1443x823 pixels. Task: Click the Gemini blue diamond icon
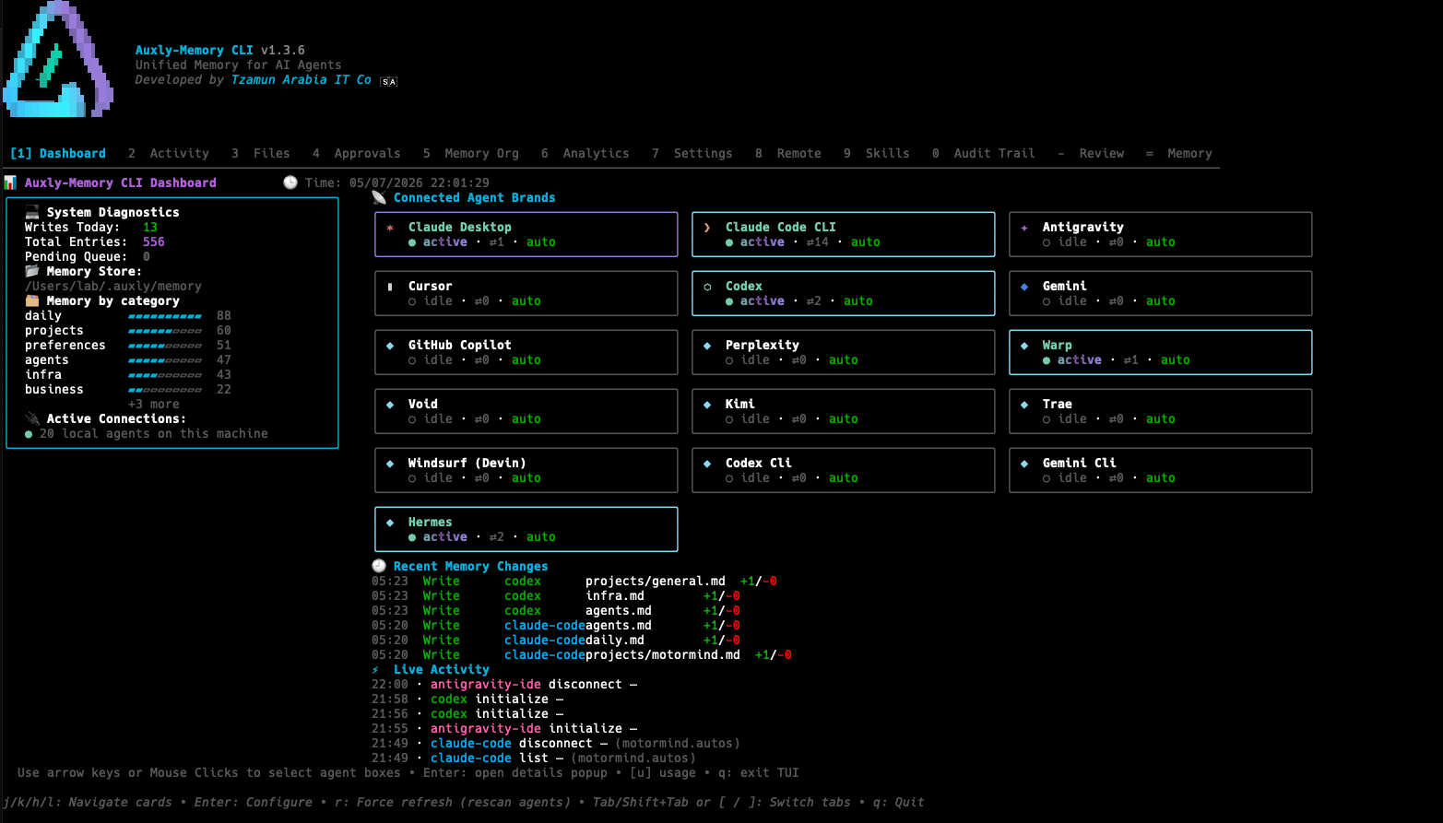point(1024,287)
